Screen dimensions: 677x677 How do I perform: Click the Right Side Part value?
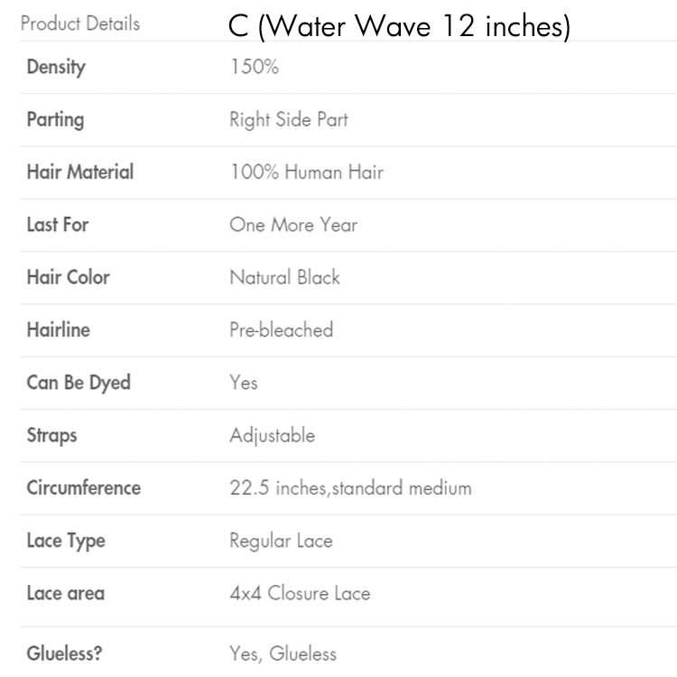288,120
